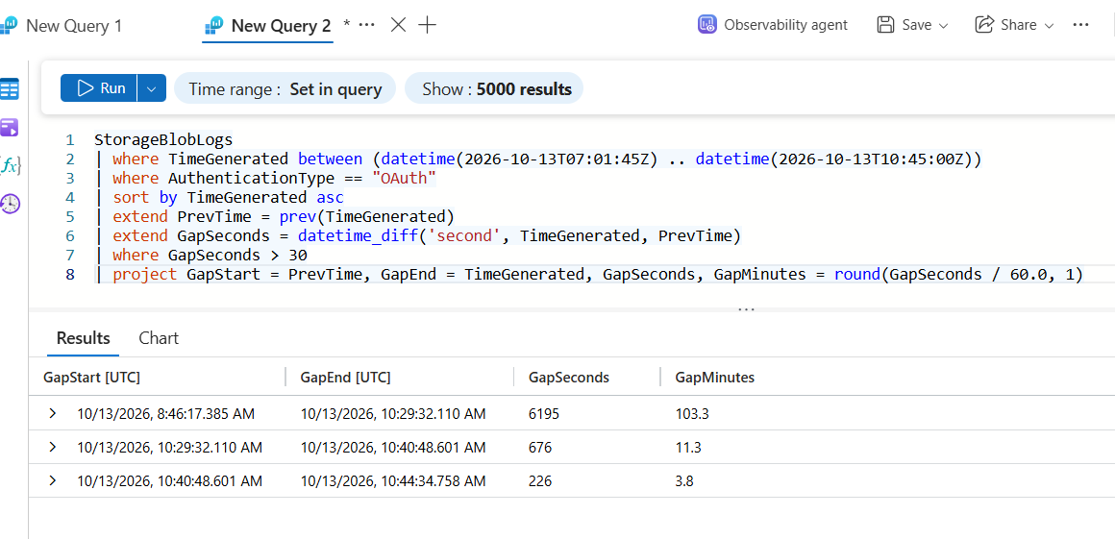Select cell 10/13/2026, 8:46:17.385 AM
Viewport: 1115px width, 539px height.
click(165, 413)
